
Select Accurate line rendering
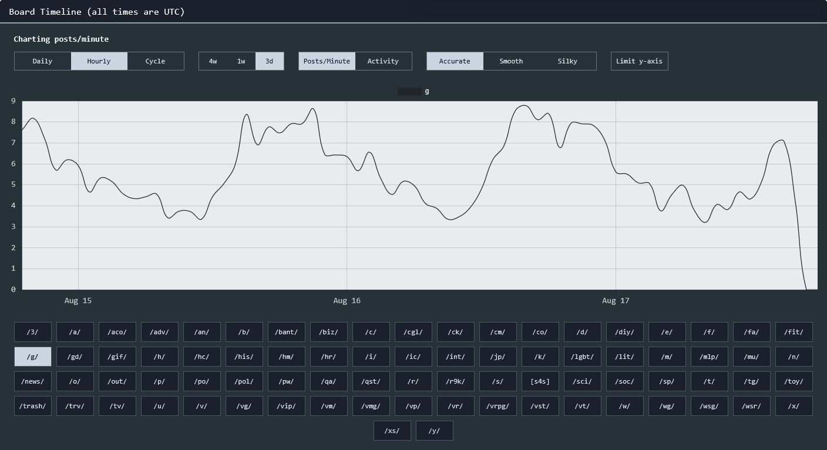point(455,61)
